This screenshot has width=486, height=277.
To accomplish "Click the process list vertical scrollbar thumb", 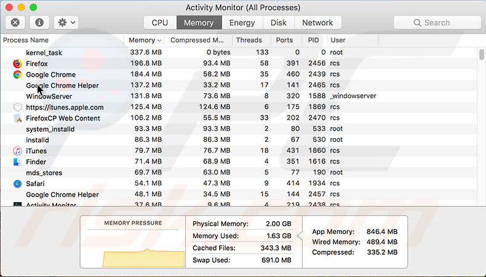I will pyautogui.click(x=481, y=55).
